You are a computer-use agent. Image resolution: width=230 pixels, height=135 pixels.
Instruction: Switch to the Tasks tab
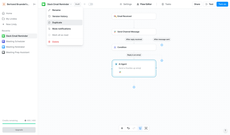point(166,4)
